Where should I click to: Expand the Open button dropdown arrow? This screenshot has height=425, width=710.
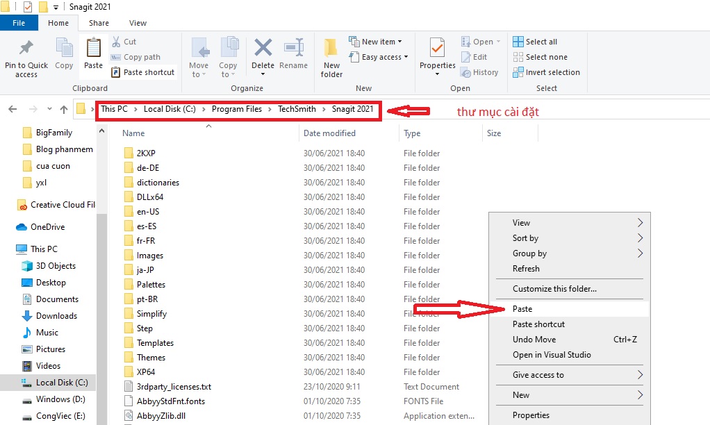point(499,42)
